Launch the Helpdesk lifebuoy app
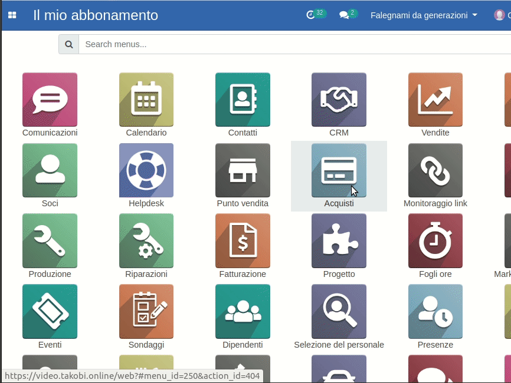 click(146, 170)
